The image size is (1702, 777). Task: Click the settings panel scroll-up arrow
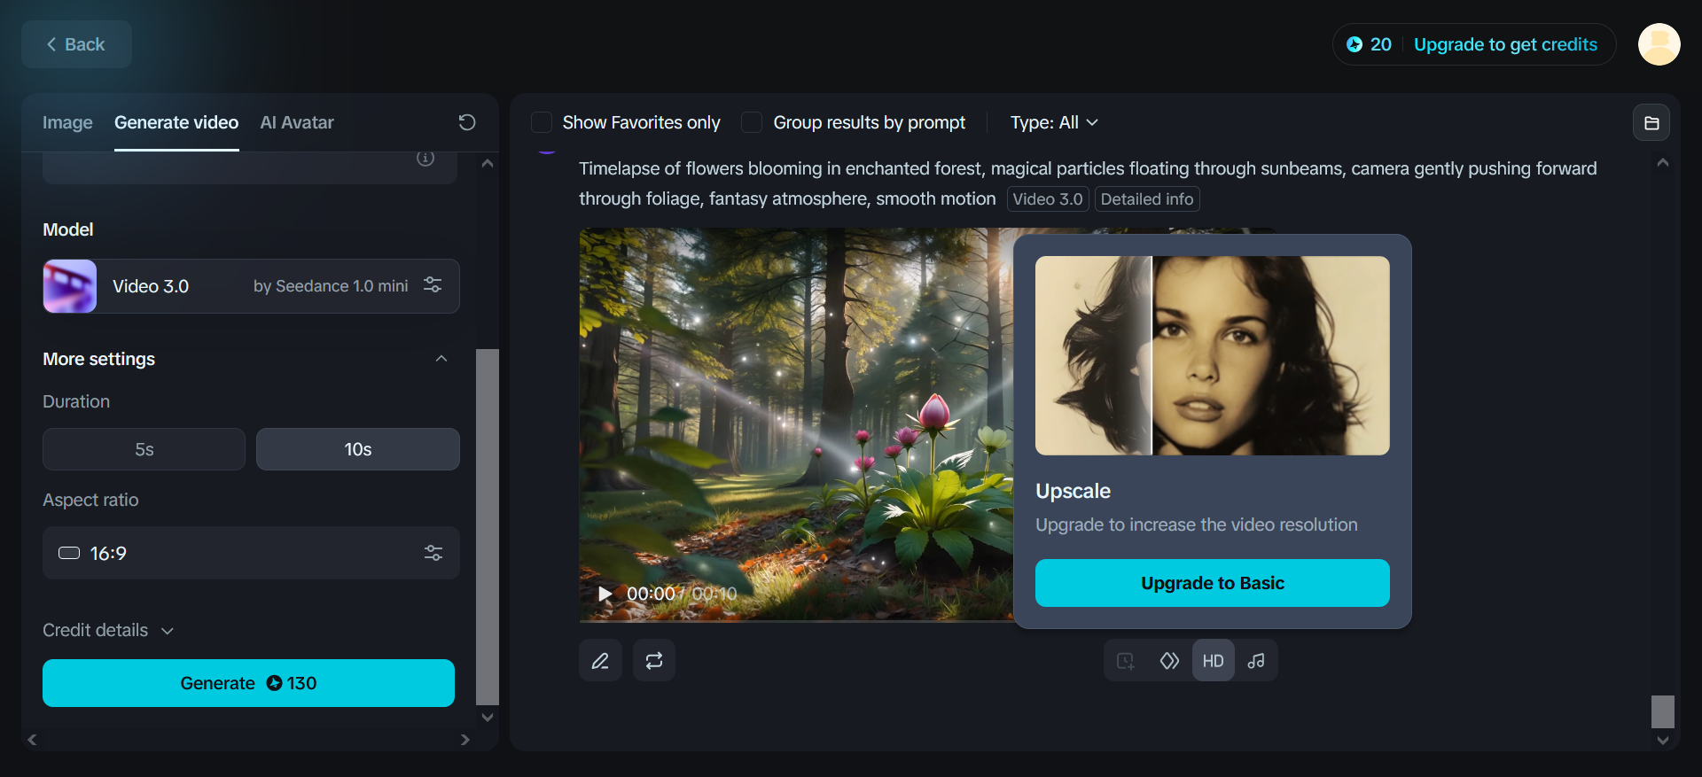tap(488, 163)
